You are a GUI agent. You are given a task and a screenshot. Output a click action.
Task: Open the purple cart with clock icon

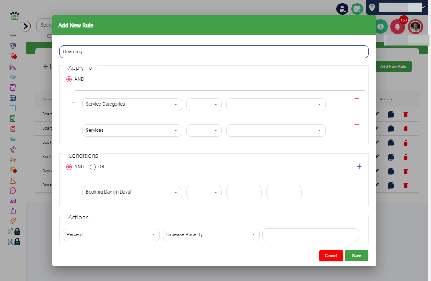tap(12, 150)
